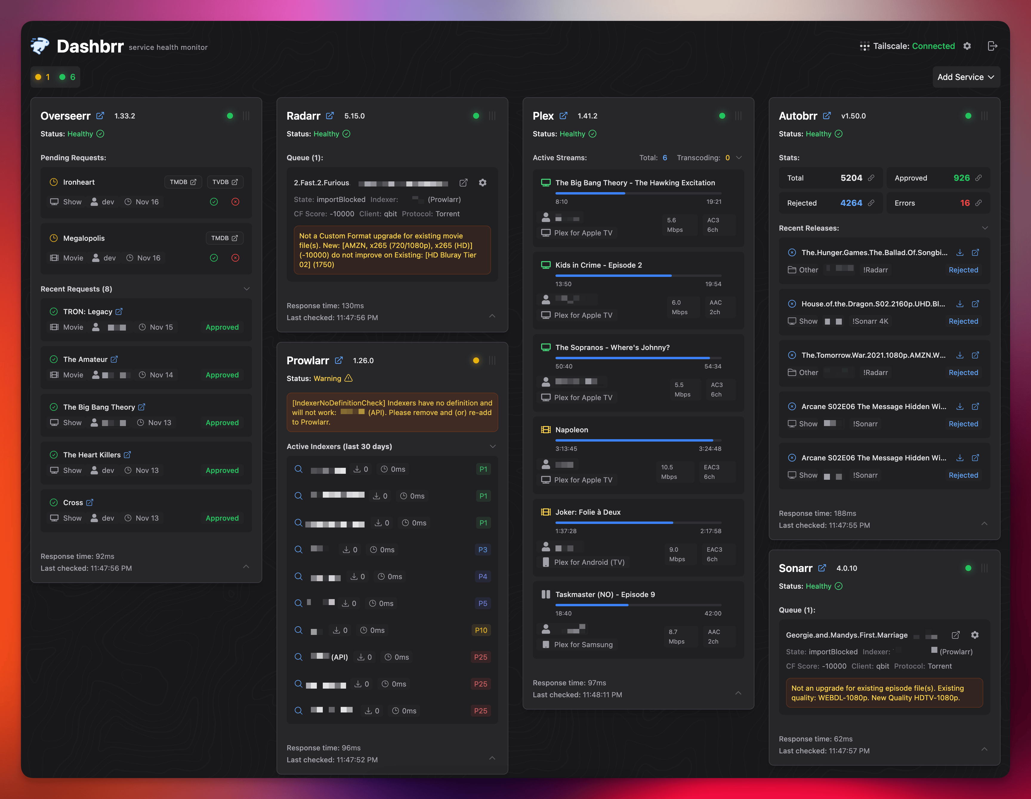Open The Amateur request link icon
1031x799 pixels.
(114, 359)
